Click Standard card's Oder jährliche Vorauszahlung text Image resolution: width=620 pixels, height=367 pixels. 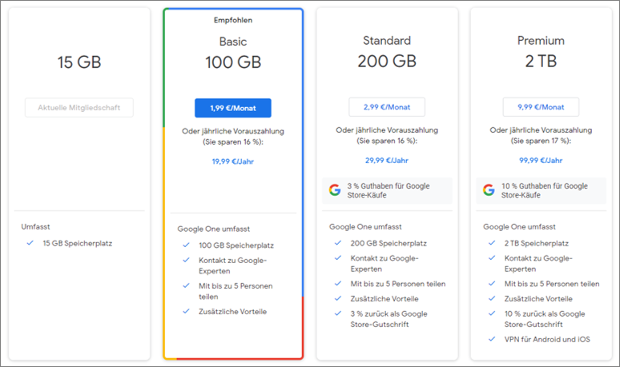pyautogui.click(x=387, y=130)
